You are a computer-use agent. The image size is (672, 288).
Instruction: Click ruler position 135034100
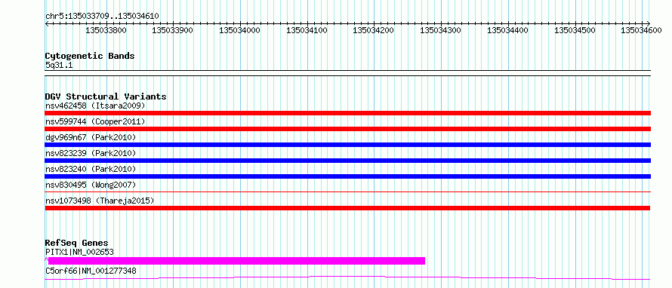tap(307, 30)
